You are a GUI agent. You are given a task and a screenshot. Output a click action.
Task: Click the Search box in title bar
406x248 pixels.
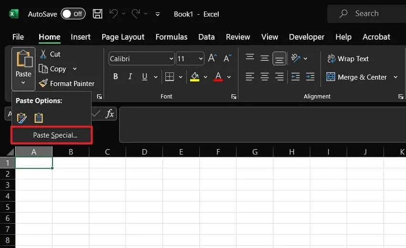[367, 14]
